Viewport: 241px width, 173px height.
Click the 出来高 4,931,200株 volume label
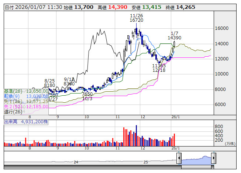(x=26, y=122)
